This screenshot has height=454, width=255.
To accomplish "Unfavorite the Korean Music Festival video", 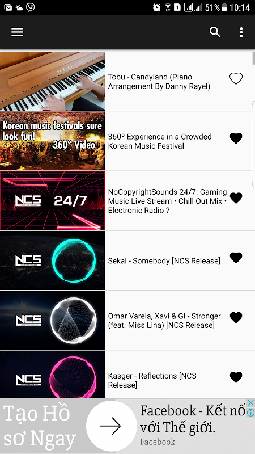I will [x=236, y=138].
